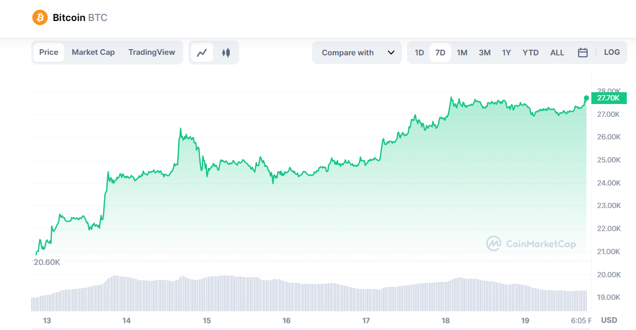Click the date 16 on the time axis
Image resolution: width=636 pixels, height=330 pixels.
click(286, 321)
